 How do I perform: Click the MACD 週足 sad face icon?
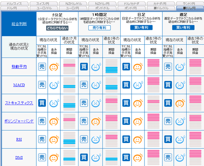point(180,85)
